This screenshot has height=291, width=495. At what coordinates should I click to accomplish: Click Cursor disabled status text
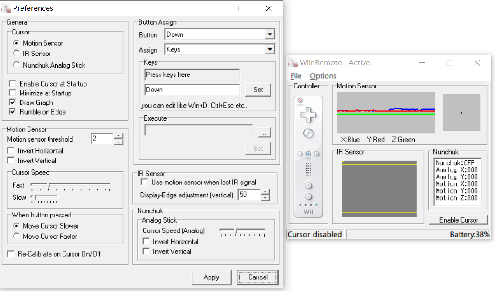[314, 234]
